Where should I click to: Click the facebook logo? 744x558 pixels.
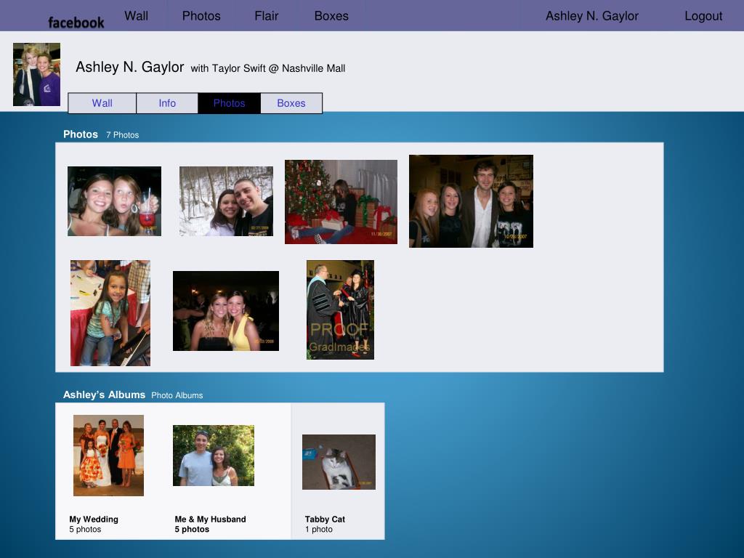click(x=76, y=23)
